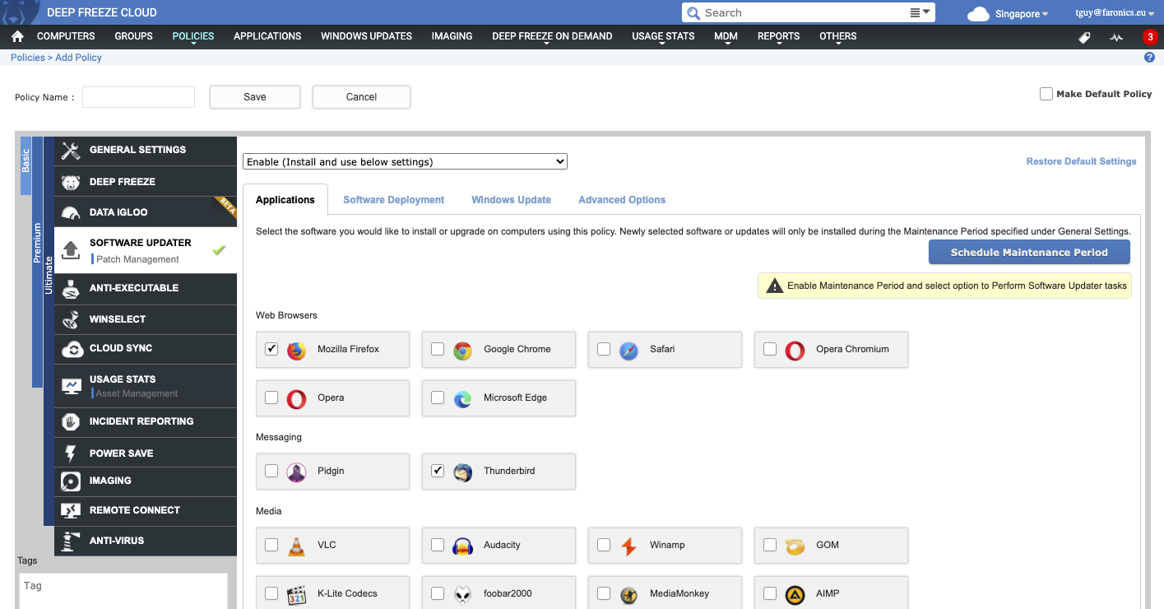Select the Basic tier side tab
The height and width of the screenshot is (609, 1164).
[x=26, y=165]
